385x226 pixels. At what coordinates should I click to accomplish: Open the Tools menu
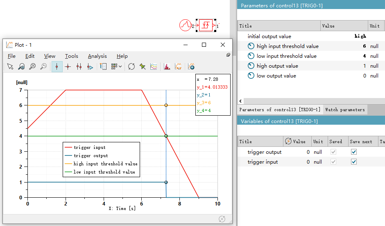71,56
